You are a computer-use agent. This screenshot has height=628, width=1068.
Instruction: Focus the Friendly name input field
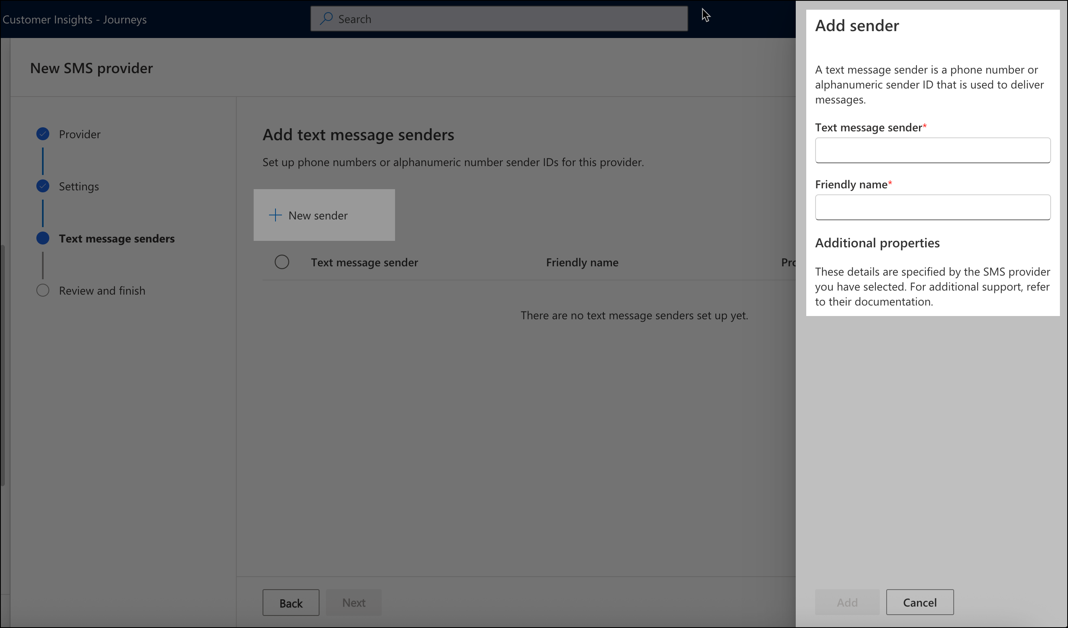(x=932, y=207)
